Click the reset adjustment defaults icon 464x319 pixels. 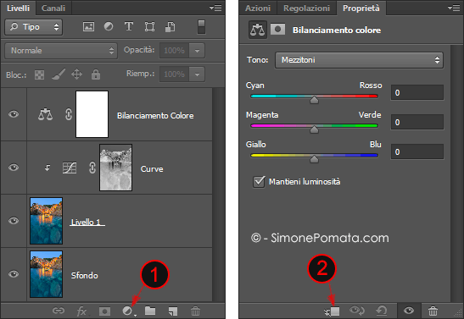pos(382,311)
